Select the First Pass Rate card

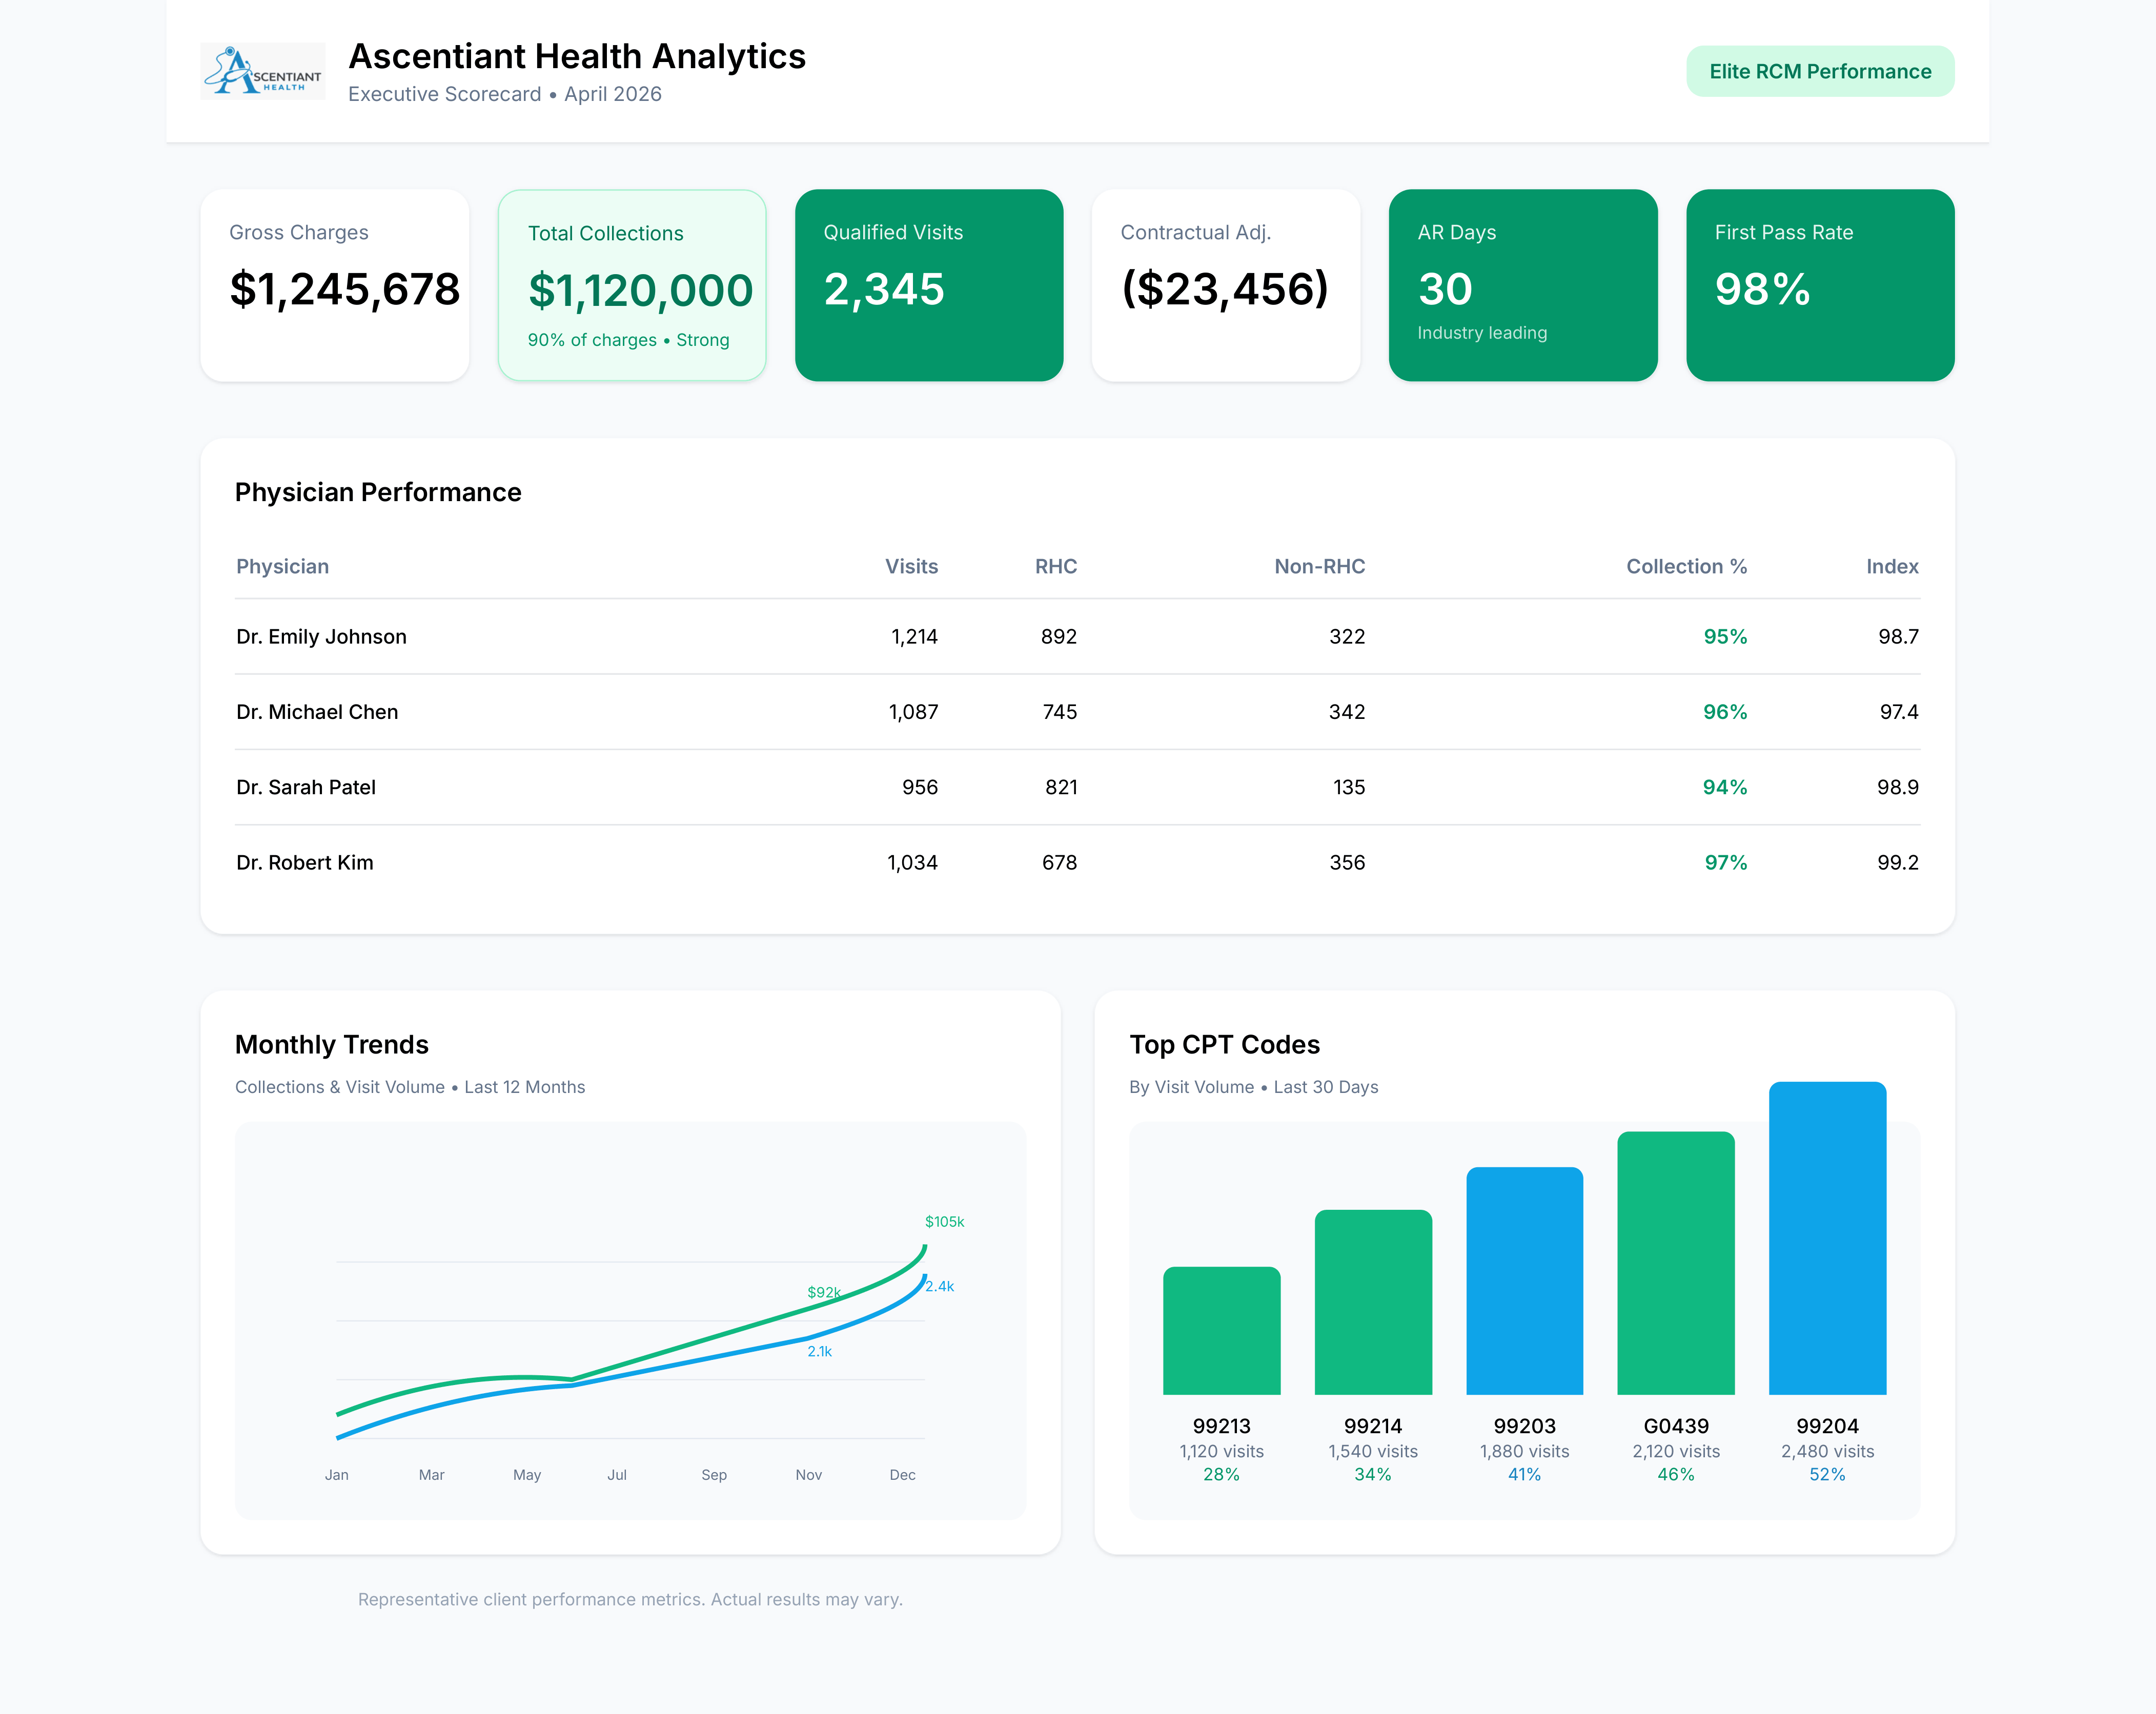[1820, 286]
